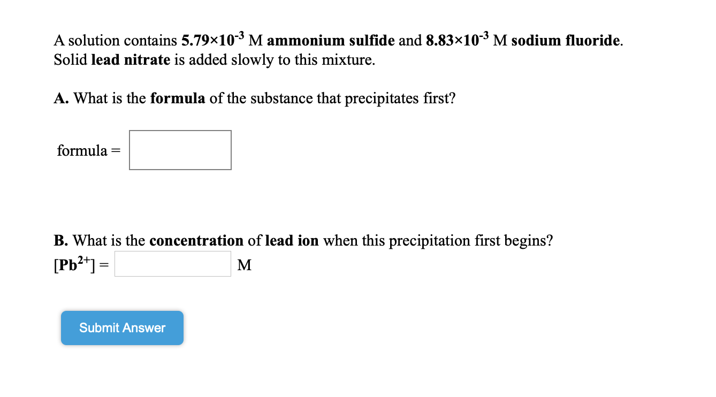Click inside the formula answer box

(x=179, y=150)
